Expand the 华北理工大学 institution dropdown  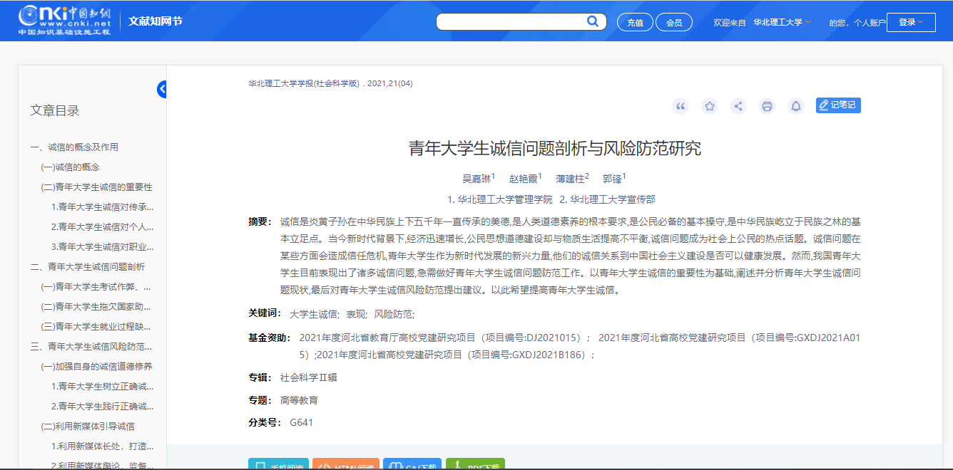tap(782, 22)
